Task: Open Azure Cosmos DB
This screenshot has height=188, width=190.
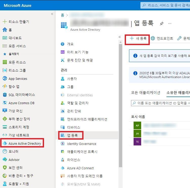Action: pyautogui.click(x=18, y=103)
